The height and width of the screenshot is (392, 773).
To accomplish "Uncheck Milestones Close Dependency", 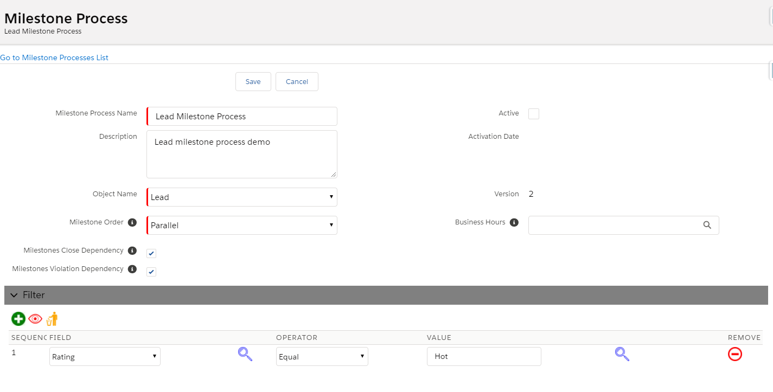I will [x=151, y=253].
